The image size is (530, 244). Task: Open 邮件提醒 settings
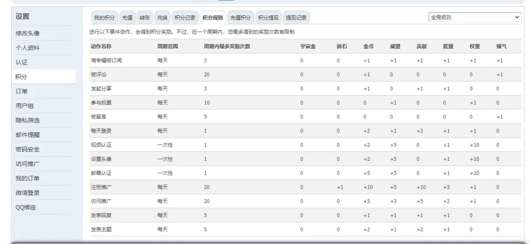coord(28,134)
